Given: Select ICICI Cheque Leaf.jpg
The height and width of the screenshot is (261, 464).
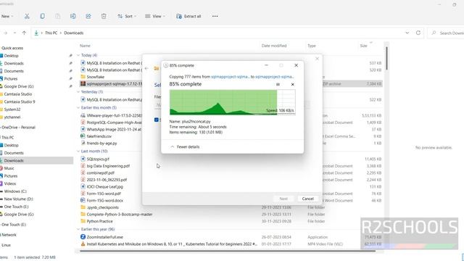Looking at the screenshot, I should [101, 187].
